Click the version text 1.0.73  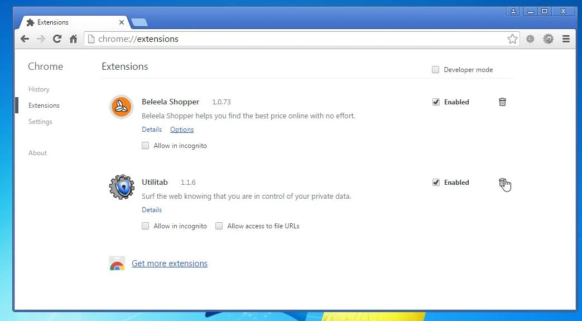pyautogui.click(x=222, y=102)
